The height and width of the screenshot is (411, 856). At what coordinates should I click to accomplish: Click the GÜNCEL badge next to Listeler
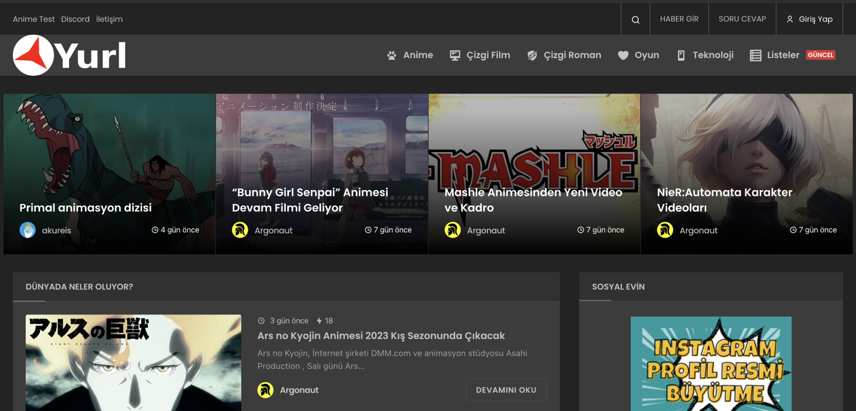(821, 55)
